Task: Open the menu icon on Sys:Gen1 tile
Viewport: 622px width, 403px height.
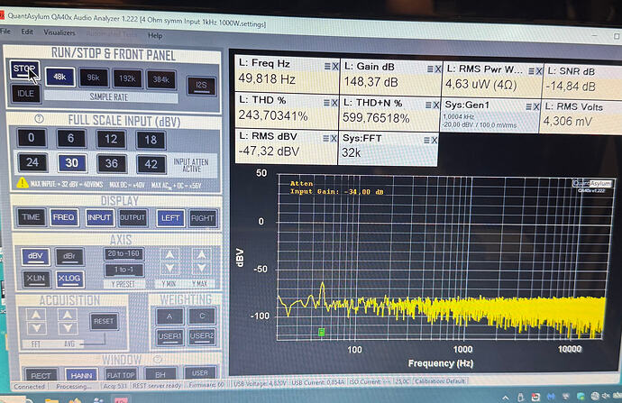Action: tap(529, 106)
